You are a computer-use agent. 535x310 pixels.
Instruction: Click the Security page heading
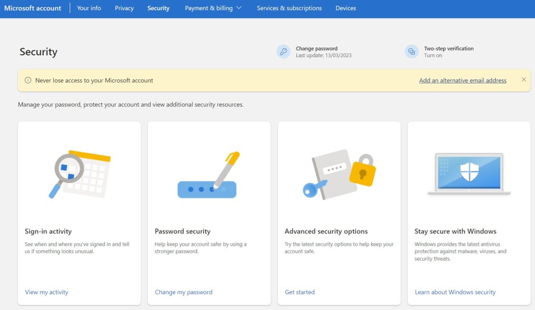click(38, 52)
